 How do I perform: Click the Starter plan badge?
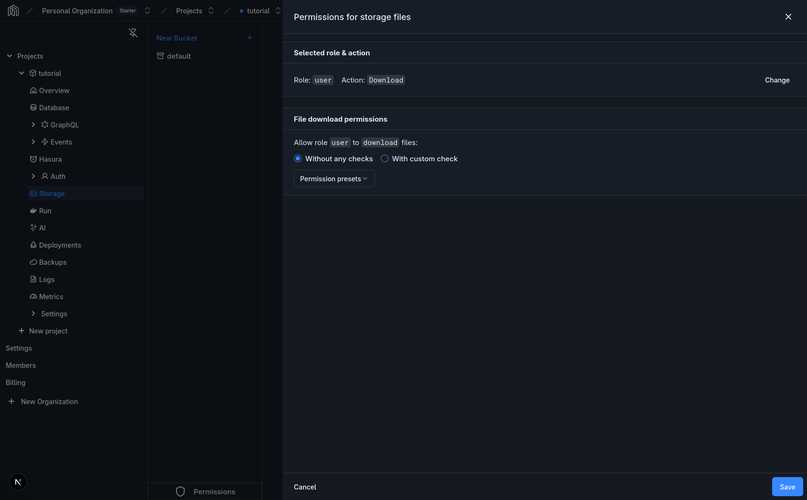point(127,10)
